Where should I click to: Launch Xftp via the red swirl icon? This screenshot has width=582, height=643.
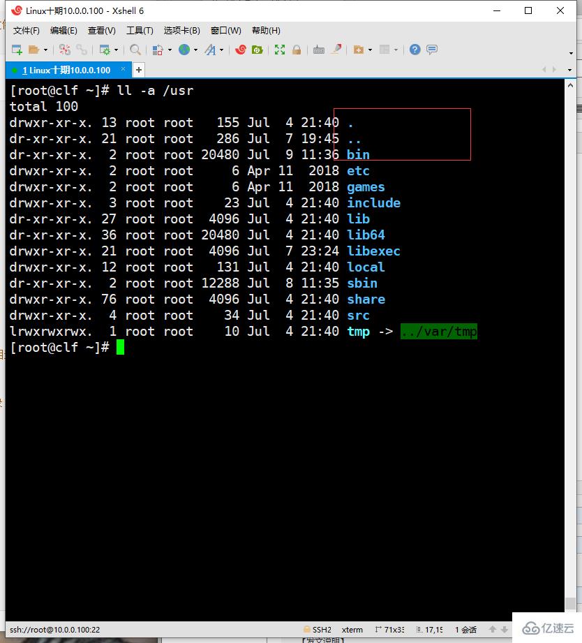point(241,50)
